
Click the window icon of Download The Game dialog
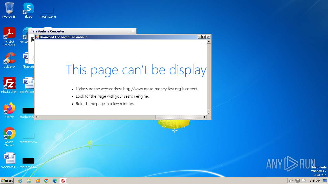pos(37,37)
